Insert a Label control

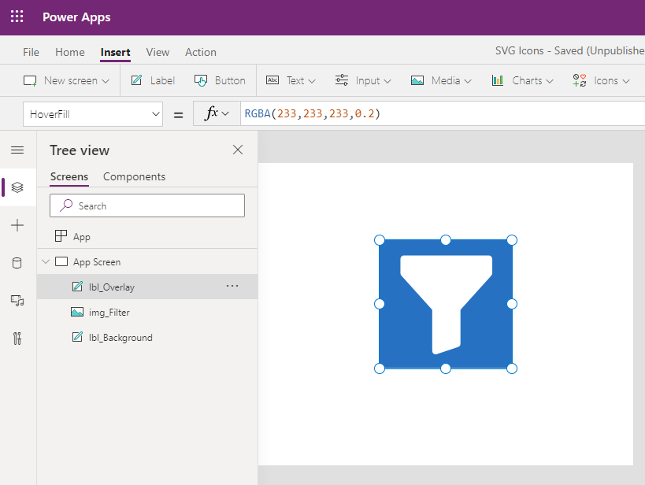(x=153, y=80)
